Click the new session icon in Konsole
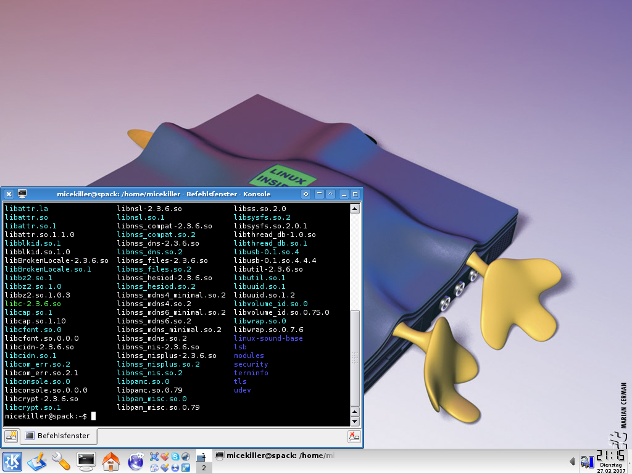The width and height of the screenshot is (632, 474). [11, 436]
